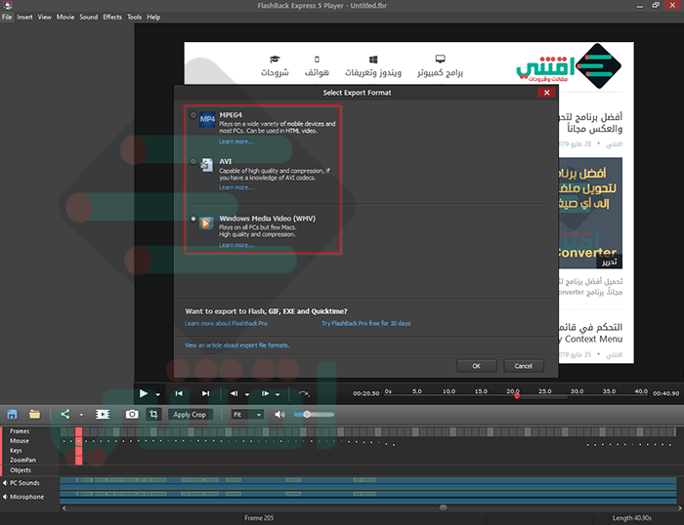Step back one frame
This screenshot has height=525, width=684.
(235, 393)
